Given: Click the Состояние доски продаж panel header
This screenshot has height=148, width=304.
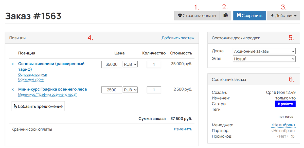Looking at the screenshot, I should click(x=254, y=38).
